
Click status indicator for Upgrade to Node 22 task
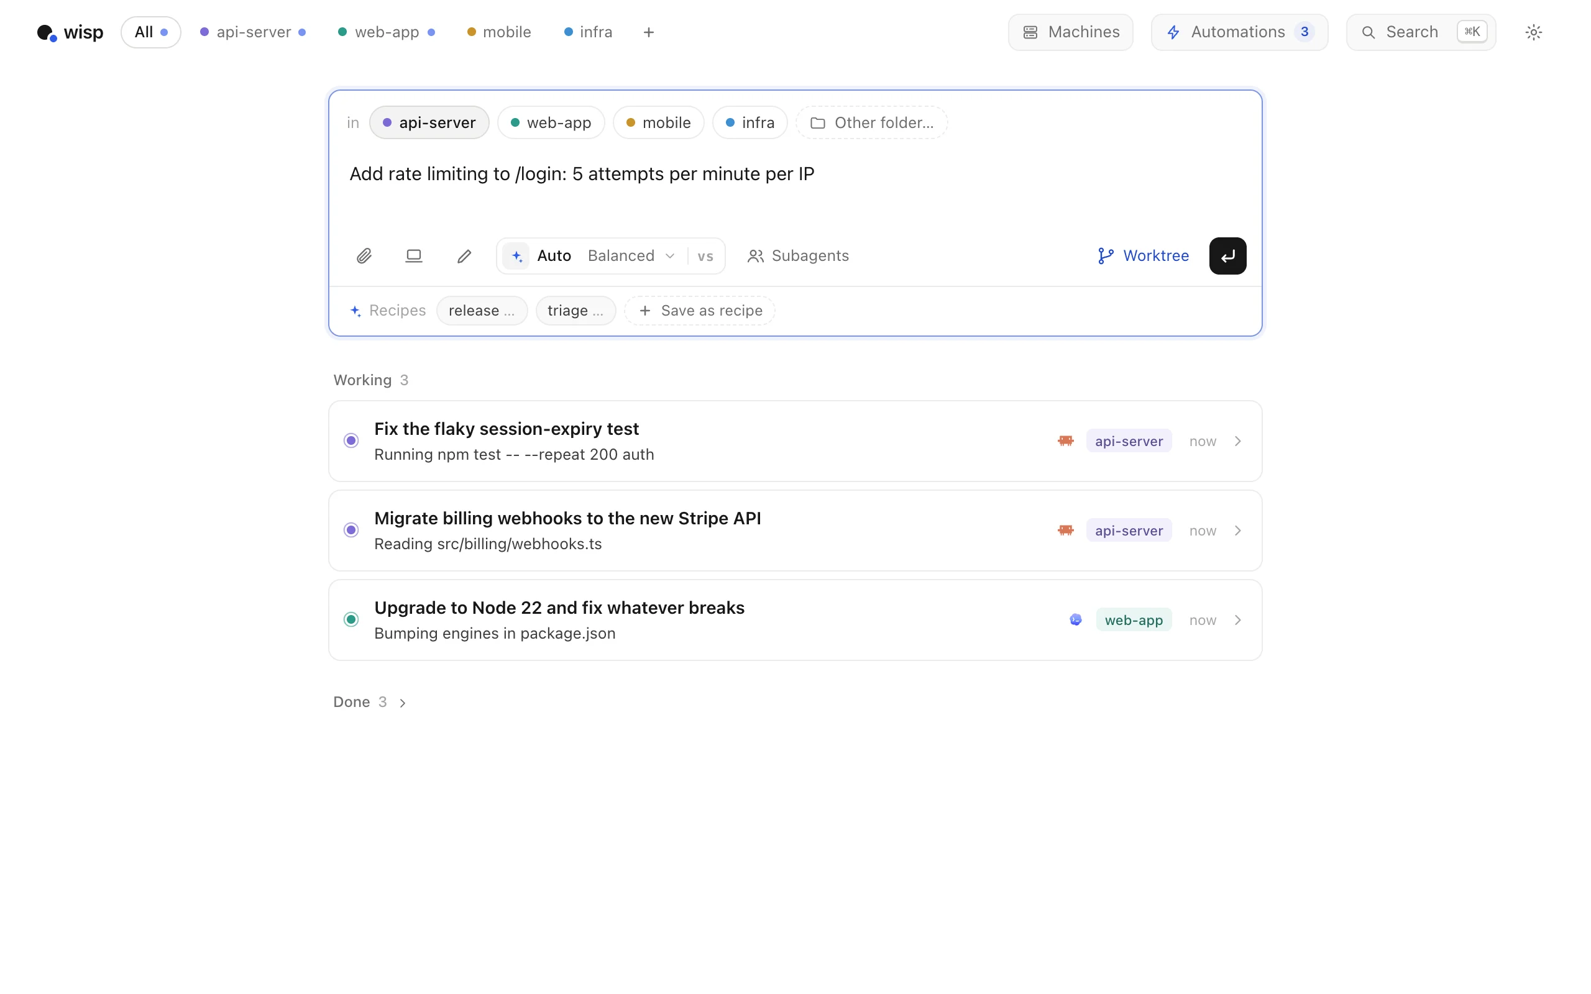(x=351, y=619)
